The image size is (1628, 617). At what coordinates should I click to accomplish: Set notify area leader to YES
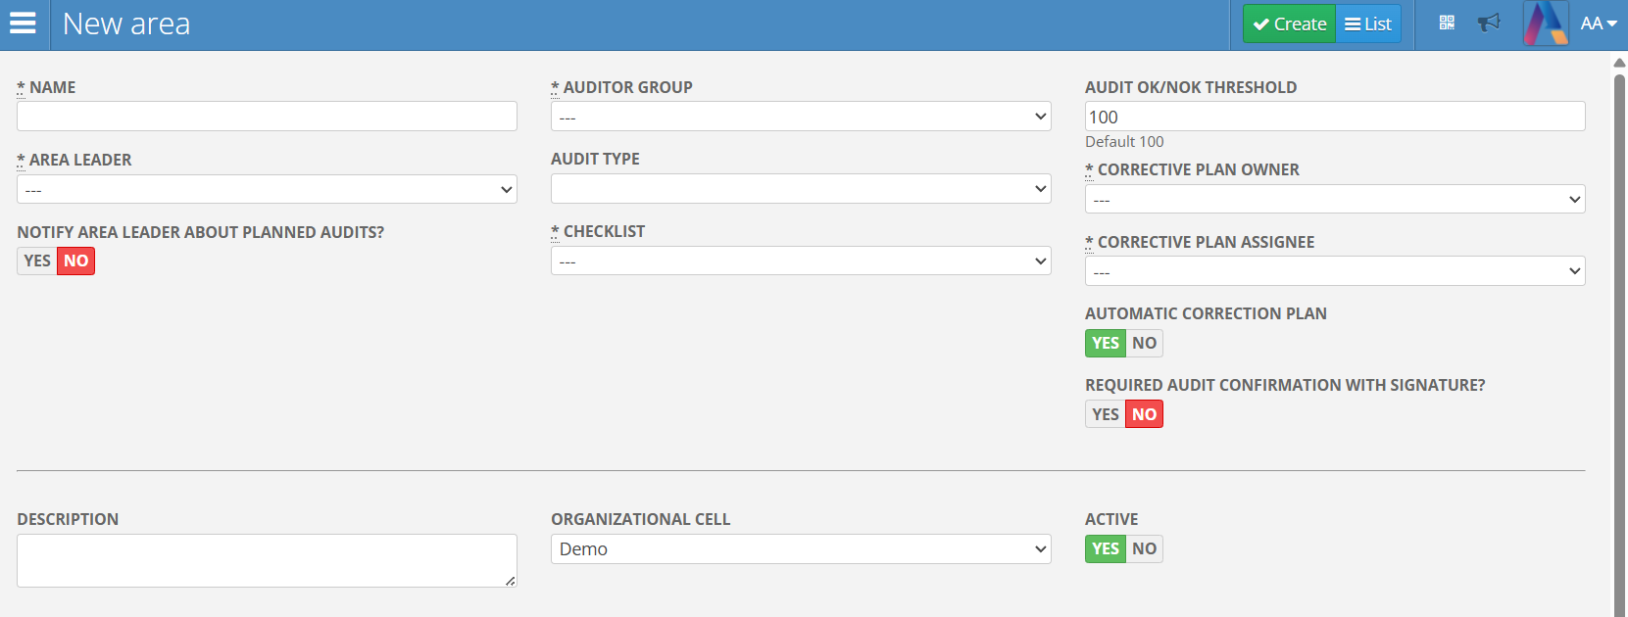(x=37, y=261)
